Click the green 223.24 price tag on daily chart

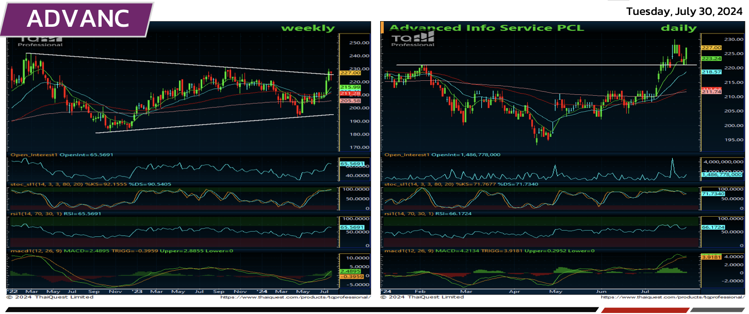click(x=710, y=59)
